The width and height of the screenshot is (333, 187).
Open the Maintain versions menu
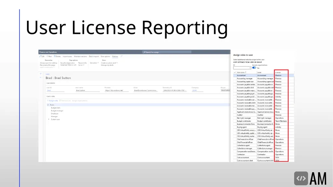80,57
